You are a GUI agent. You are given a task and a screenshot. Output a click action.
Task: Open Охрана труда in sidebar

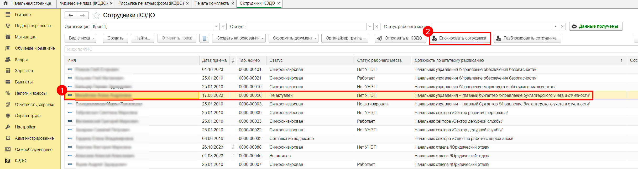coord(28,116)
